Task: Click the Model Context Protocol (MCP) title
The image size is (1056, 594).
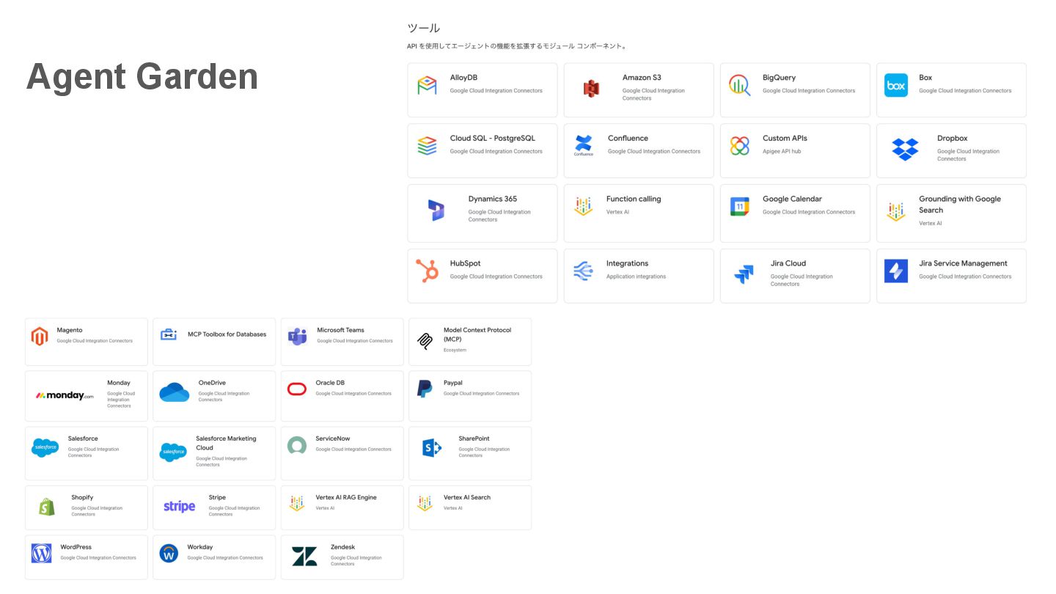Action: click(x=477, y=334)
